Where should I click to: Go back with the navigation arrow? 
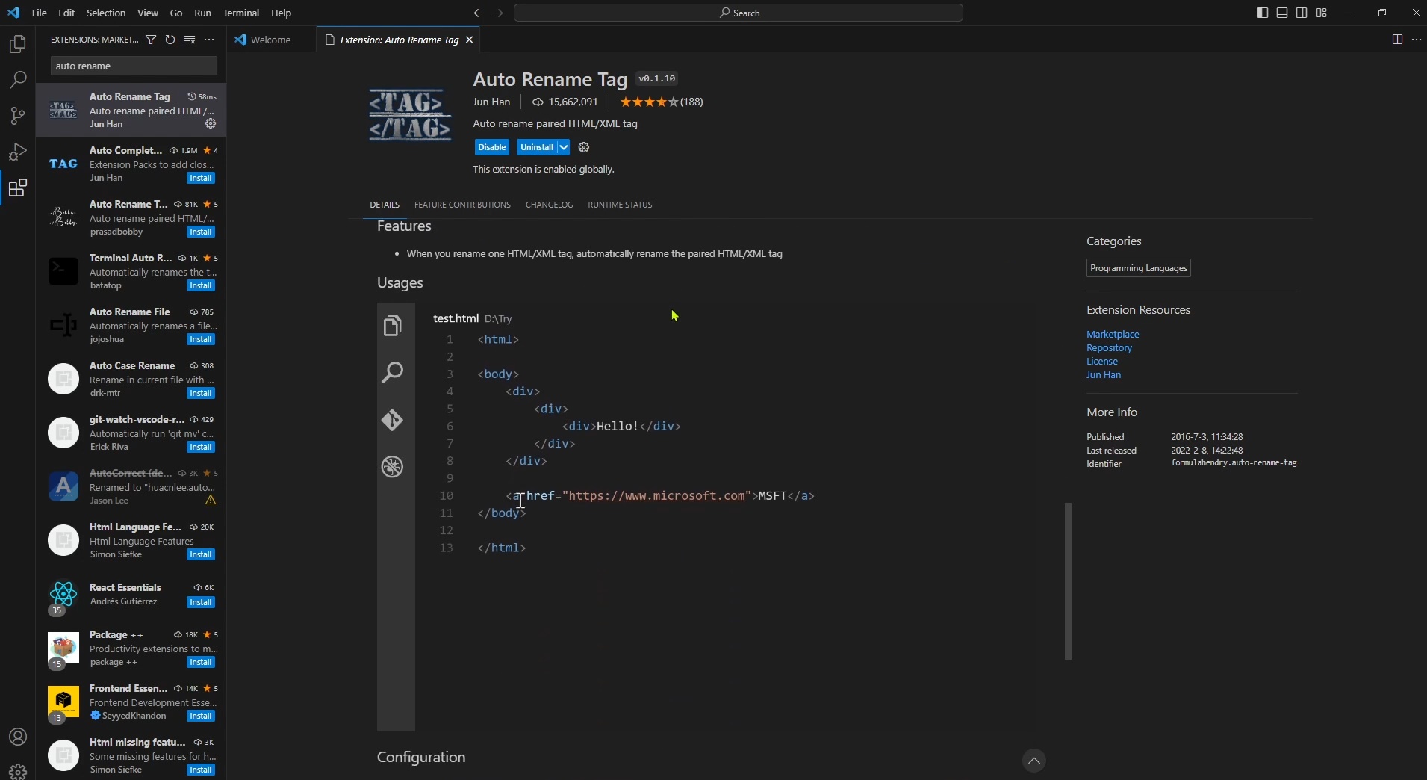(x=478, y=13)
